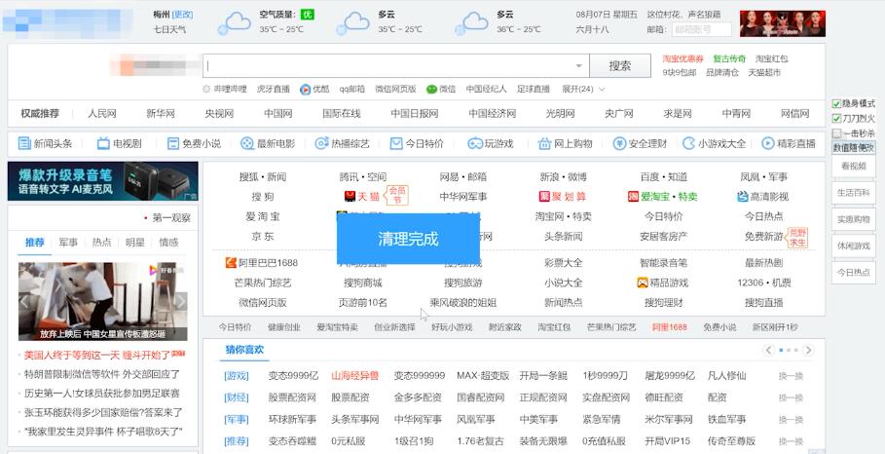This screenshot has width=885, height=454.
Task: Enable the 一击秒杀 checkbox
Action: [x=836, y=133]
